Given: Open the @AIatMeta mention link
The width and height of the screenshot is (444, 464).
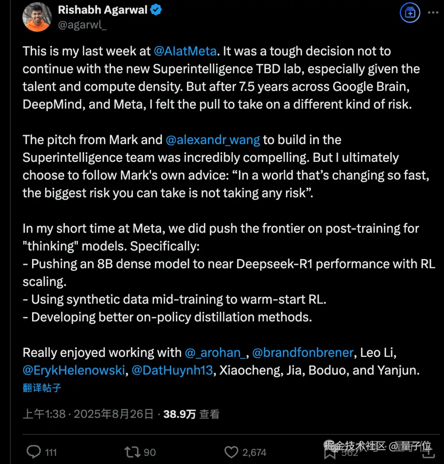Looking at the screenshot, I should pos(185,51).
